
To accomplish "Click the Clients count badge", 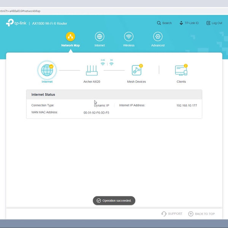I will [185, 66].
